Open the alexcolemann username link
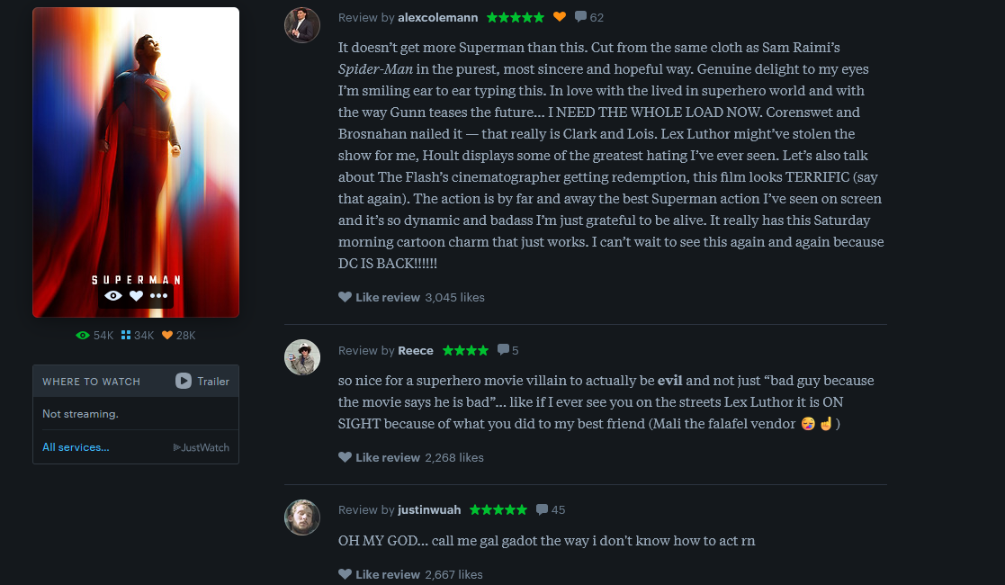The height and width of the screenshot is (585, 1005). (x=438, y=17)
